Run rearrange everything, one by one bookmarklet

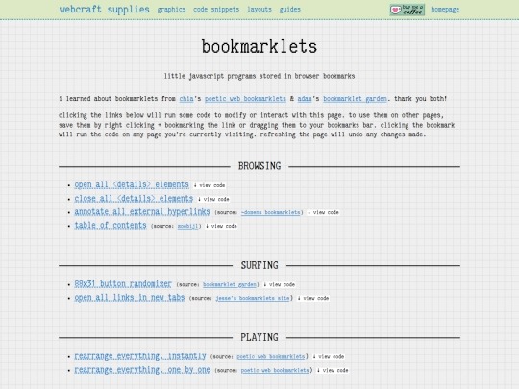142,370
